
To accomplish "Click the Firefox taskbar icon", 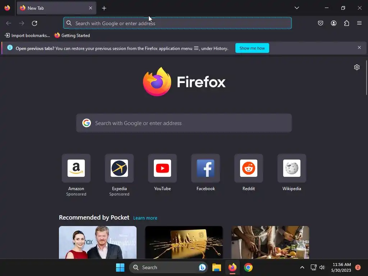I will coord(233,267).
